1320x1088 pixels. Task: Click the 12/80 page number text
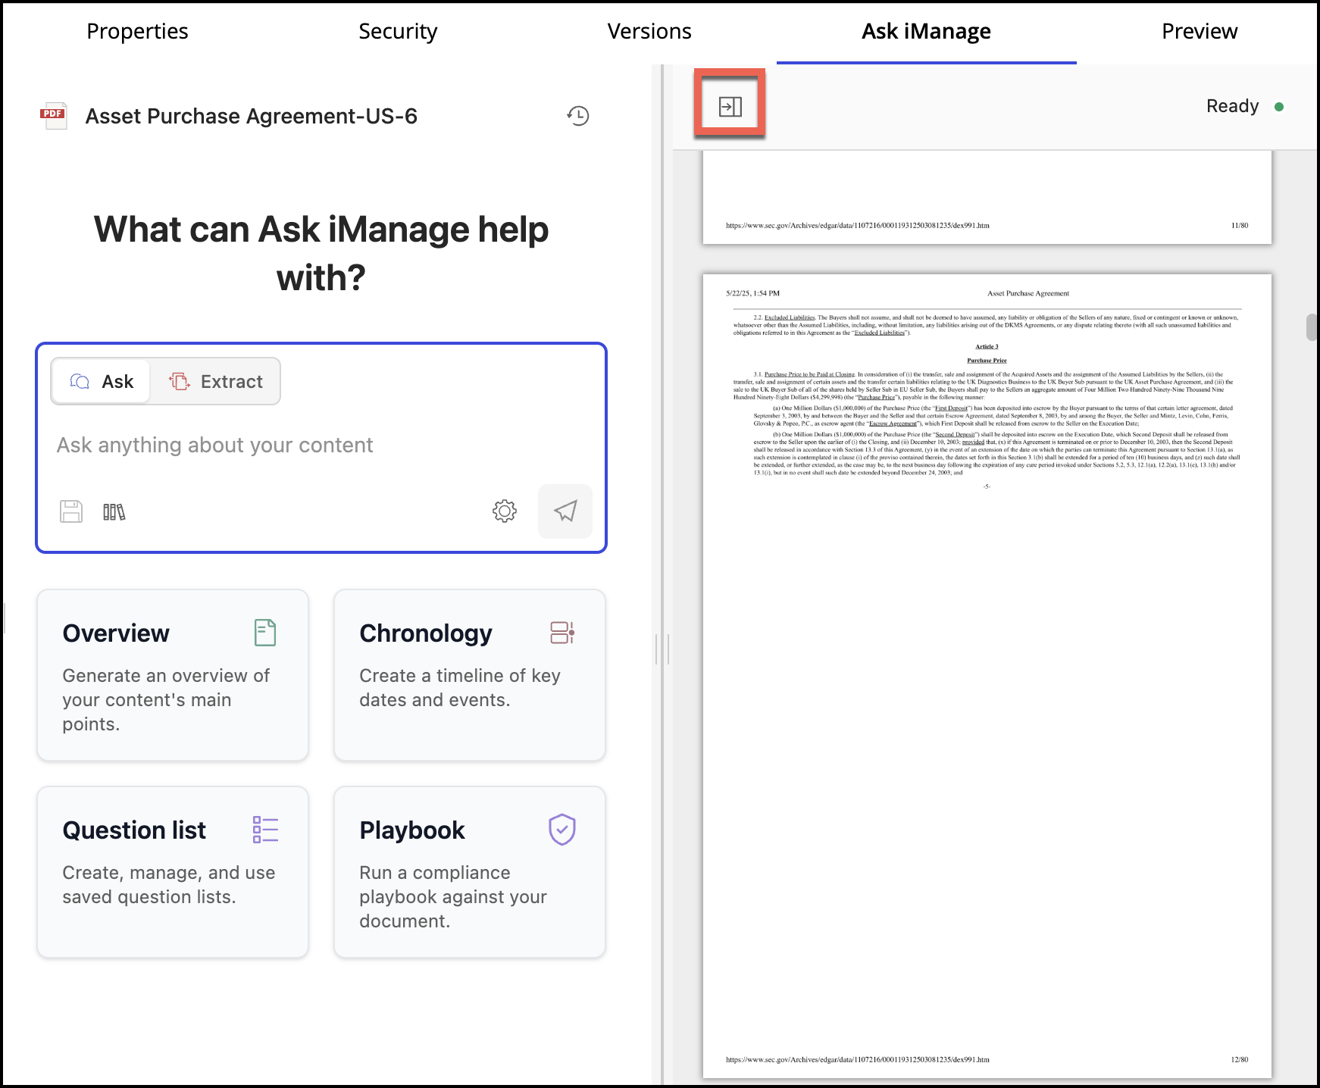pyautogui.click(x=1240, y=1059)
